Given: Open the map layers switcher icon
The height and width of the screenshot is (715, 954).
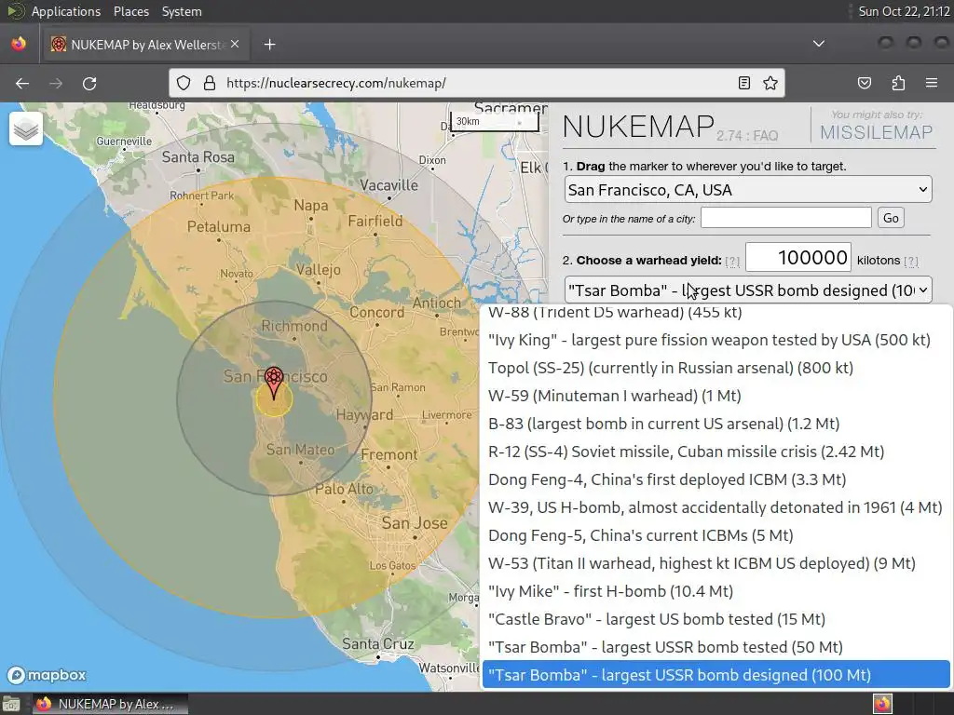Looking at the screenshot, I should pyautogui.click(x=26, y=128).
